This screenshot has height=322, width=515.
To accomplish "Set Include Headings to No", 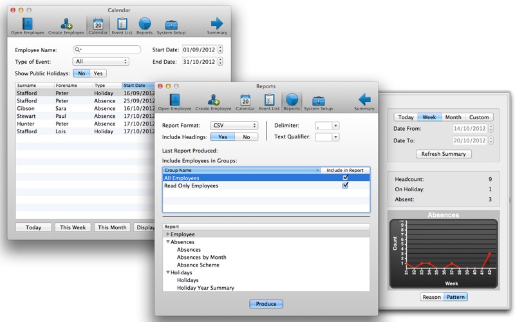I will pyautogui.click(x=247, y=137).
